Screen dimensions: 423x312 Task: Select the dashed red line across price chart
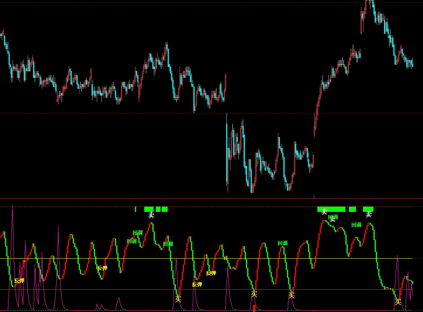coord(117,113)
